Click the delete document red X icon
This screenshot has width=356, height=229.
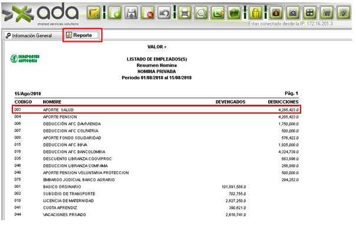coord(147,13)
